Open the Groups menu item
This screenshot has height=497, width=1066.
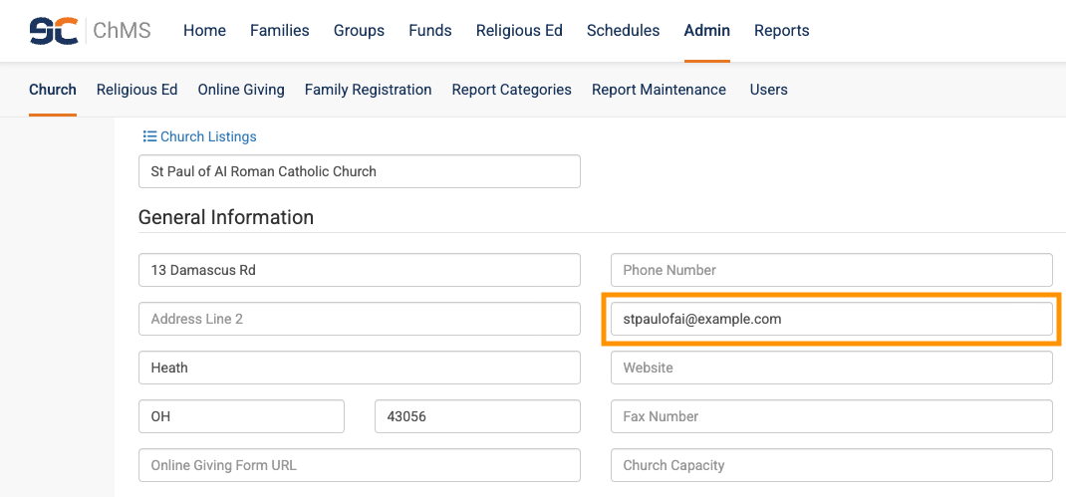(x=359, y=31)
